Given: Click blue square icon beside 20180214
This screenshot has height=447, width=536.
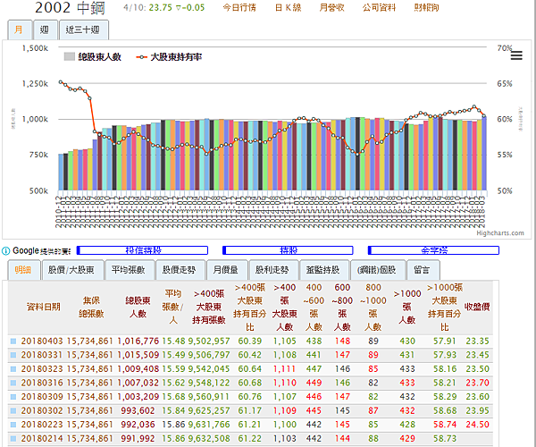Looking at the screenshot, I should click(13, 438).
